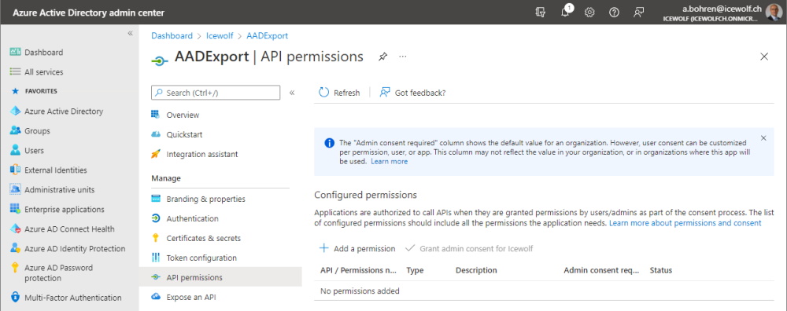Open the help question mark icon
This screenshot has width=787, height=311.
click(x=614, y=13)
